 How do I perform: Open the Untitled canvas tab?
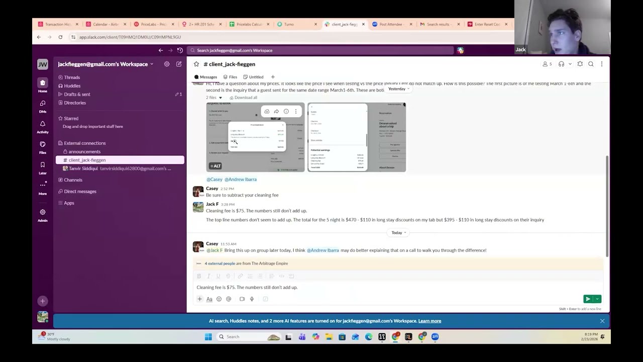[253, 77]
